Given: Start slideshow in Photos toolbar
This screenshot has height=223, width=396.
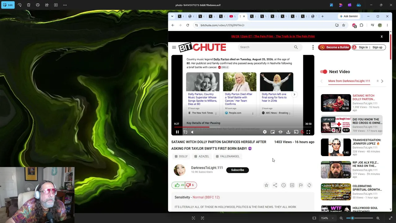Looking at the screenshot, I should click(56, 5).
